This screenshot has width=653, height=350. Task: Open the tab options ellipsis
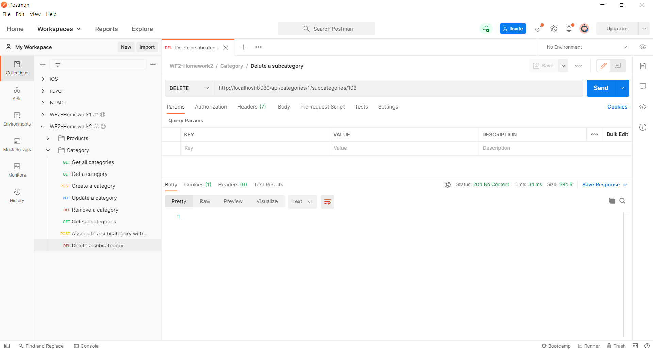point(258,47)
